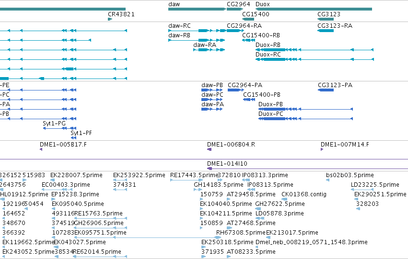This screenshot has height=259, width=408.
Task: Select the daw-RB transcript
Action: click(197, 40)
